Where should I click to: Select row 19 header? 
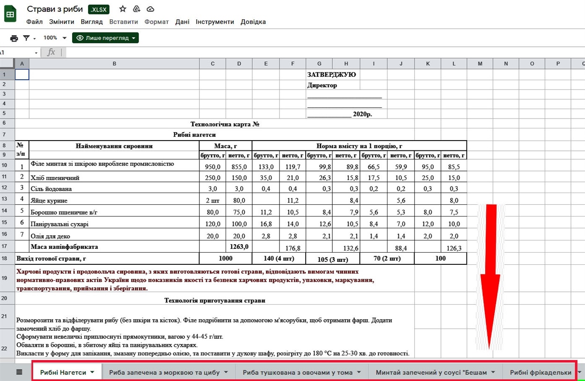pos(7,278)
